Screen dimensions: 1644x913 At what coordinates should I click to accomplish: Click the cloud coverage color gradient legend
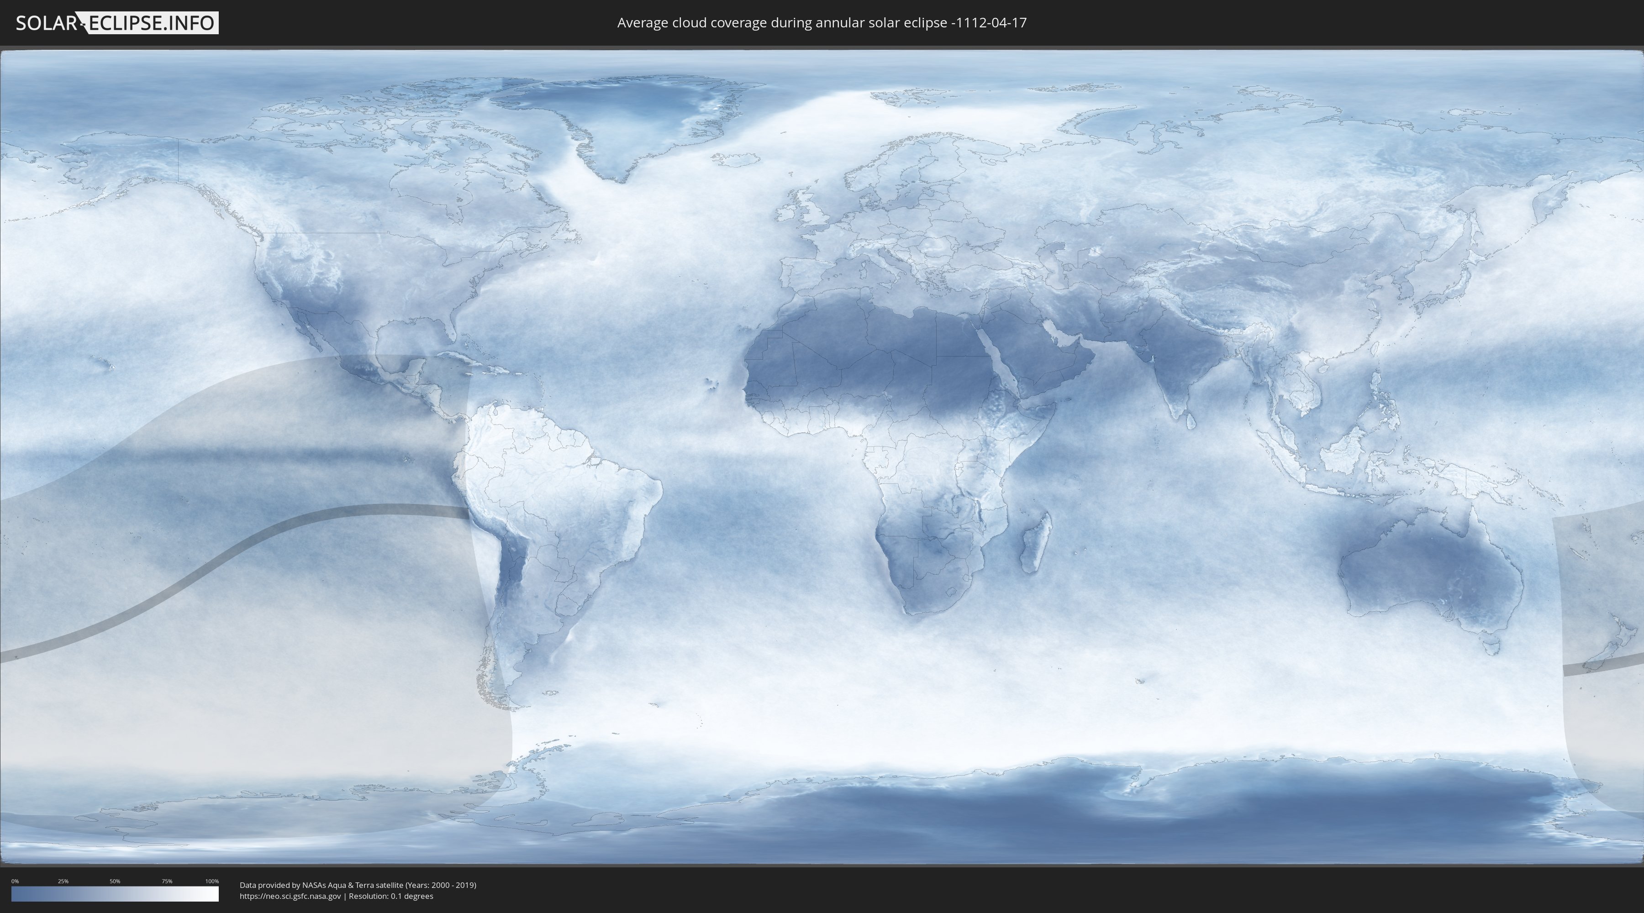115,894
